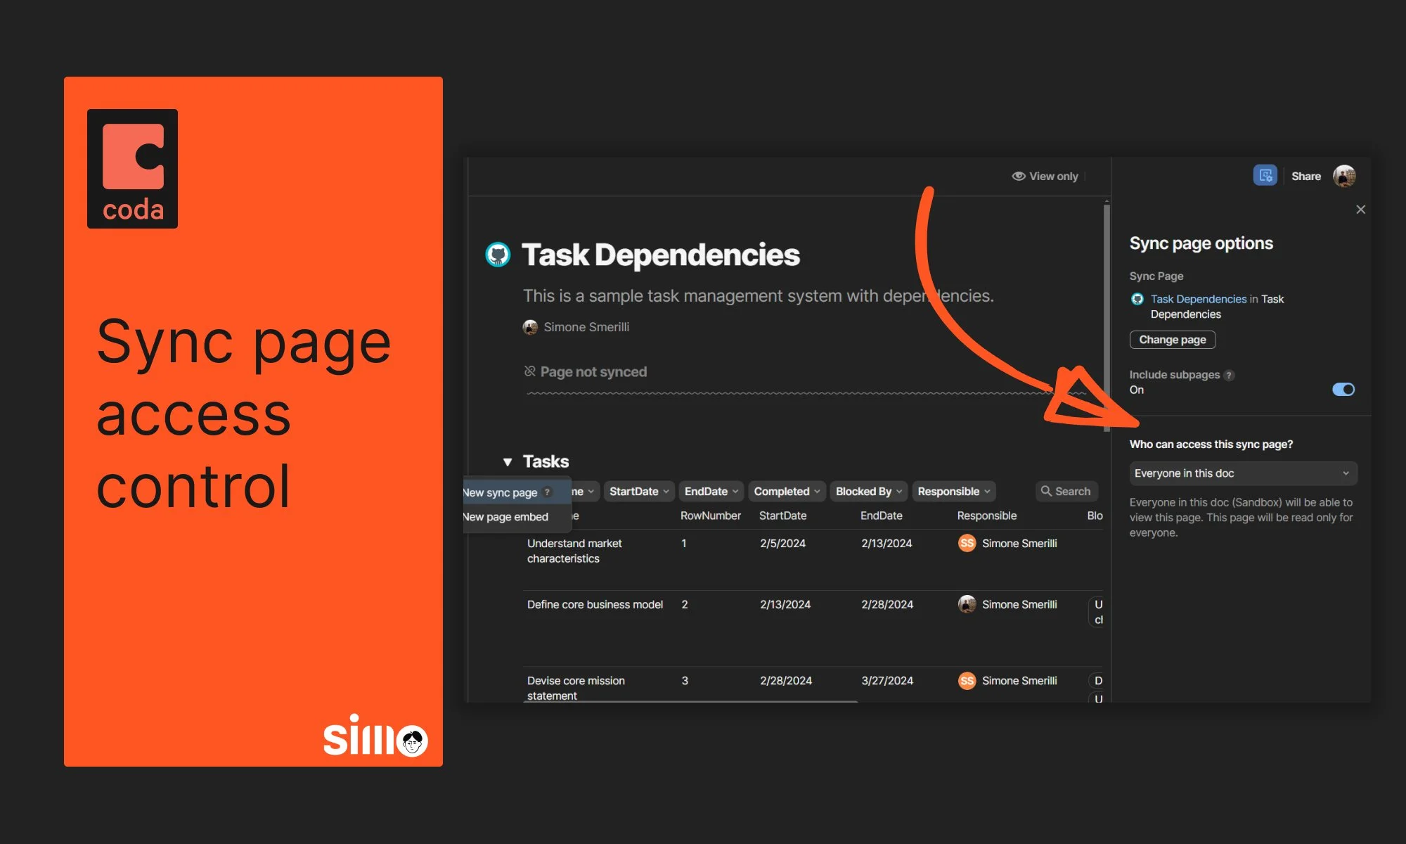1406x844 pixels.
Task: Open the Blocked By filter dropdown
Action: click(x=868, y=492)
